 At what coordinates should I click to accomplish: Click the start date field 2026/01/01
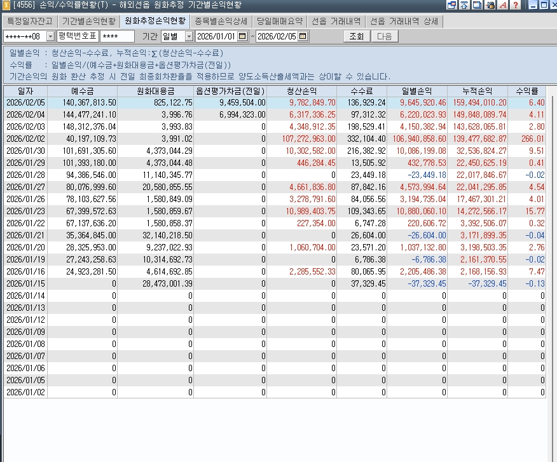[216, 36]
